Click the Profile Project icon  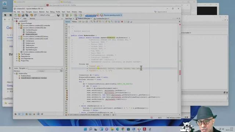pyautogui.click(x=81, y=15)
